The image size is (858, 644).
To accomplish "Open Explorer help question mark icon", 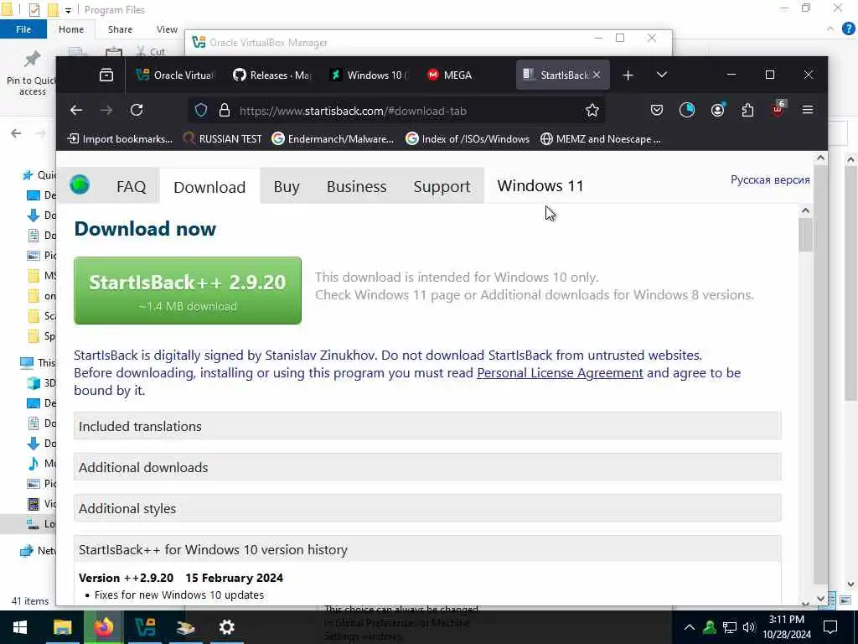I will coord(849,29).
